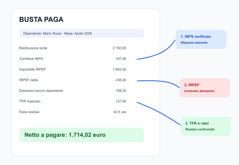Click the Contributi INPS label
The width and height of the screenshot is (239, 165).
31,59
